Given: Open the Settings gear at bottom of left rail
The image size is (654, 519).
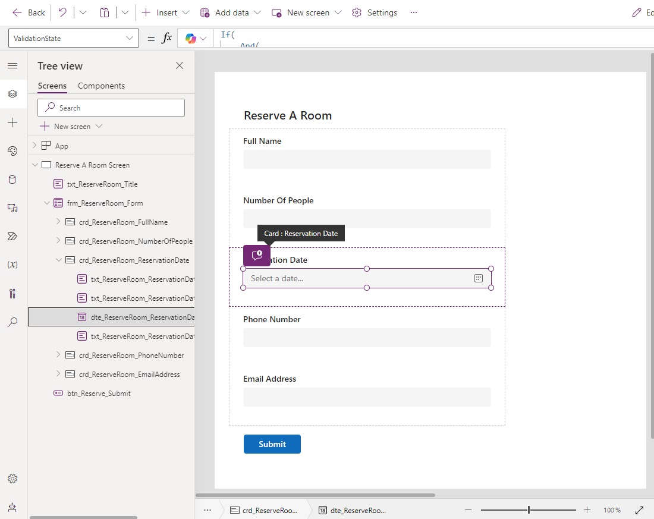Looking at the screenshot, I should [13, 478].
